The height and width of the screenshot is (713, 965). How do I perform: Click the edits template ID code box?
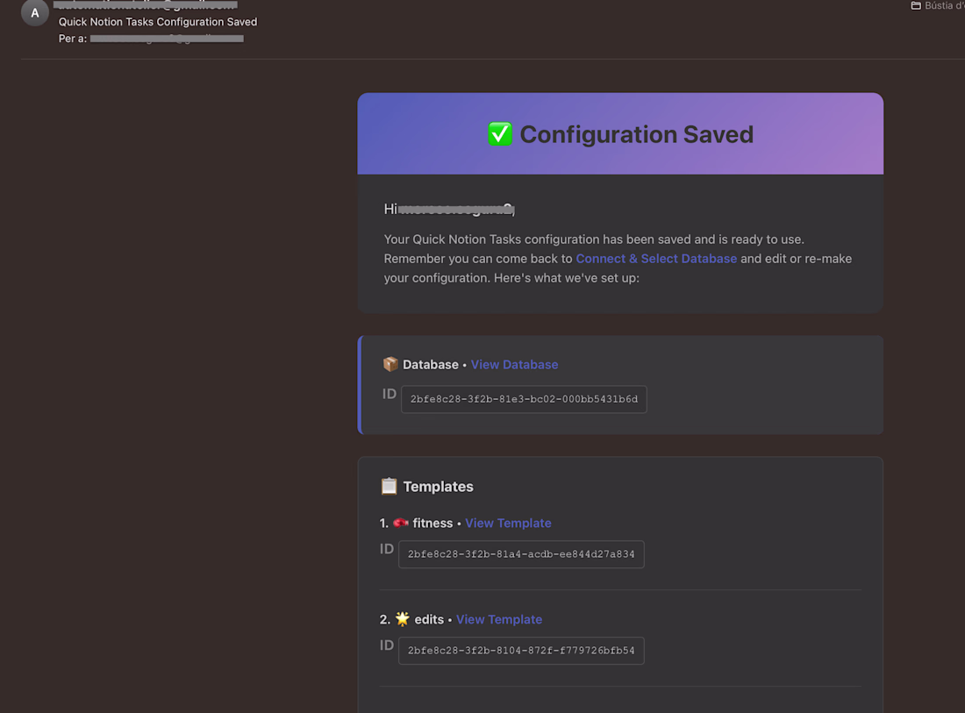click(x=521, y=651)
